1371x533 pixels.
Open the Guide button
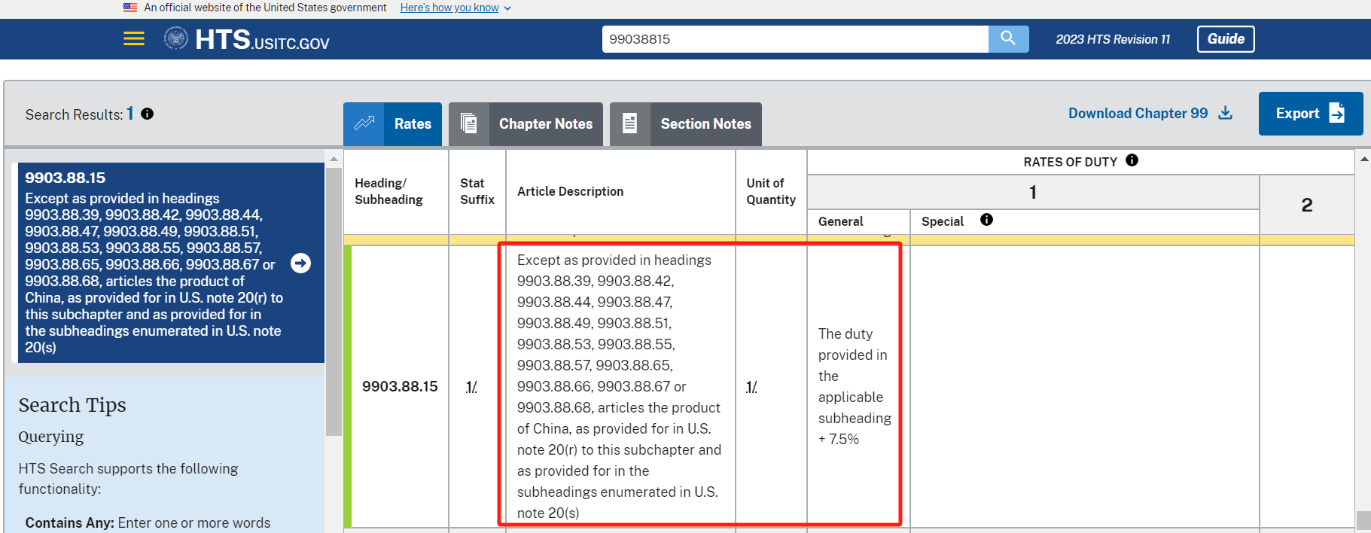(x=1225, y=39)
